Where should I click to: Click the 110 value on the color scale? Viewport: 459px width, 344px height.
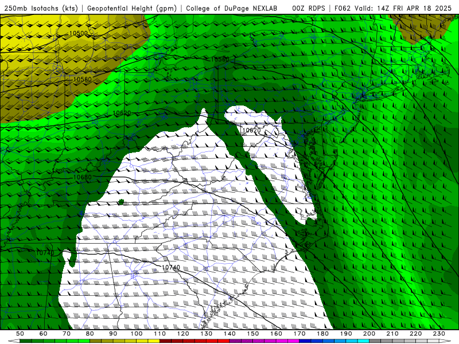point(160,334)
